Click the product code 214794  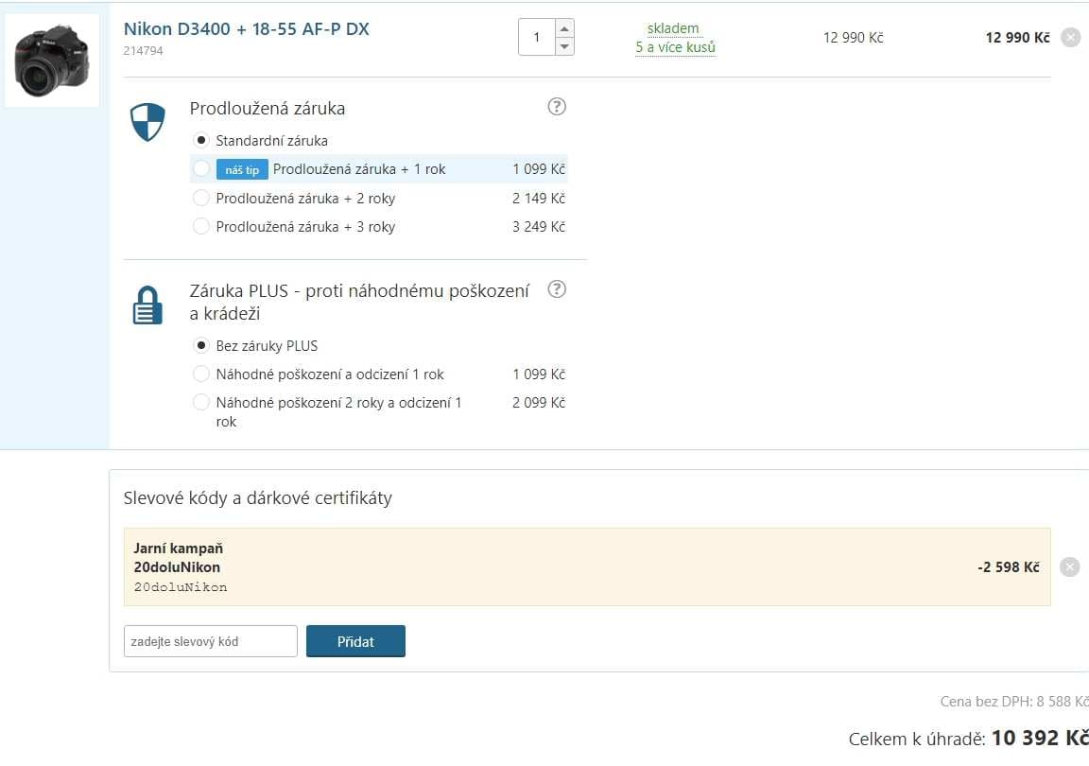(x=143, y=51)
